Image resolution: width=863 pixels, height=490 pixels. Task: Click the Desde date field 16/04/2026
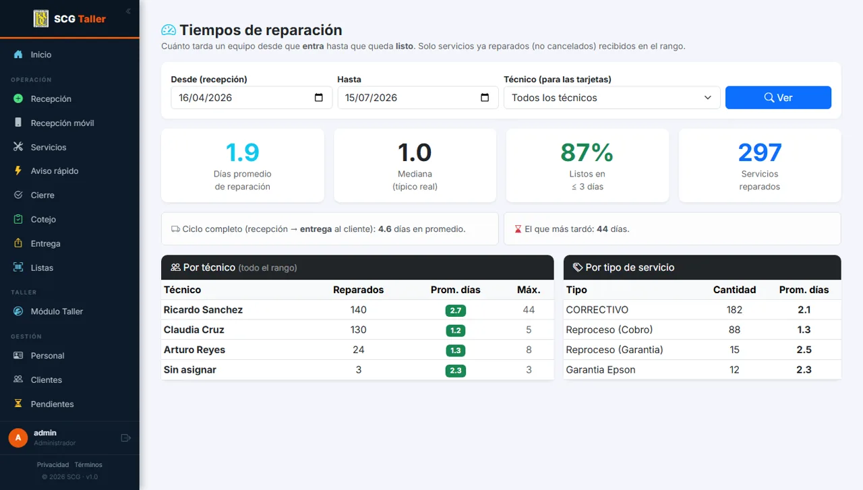coord(251,98)
